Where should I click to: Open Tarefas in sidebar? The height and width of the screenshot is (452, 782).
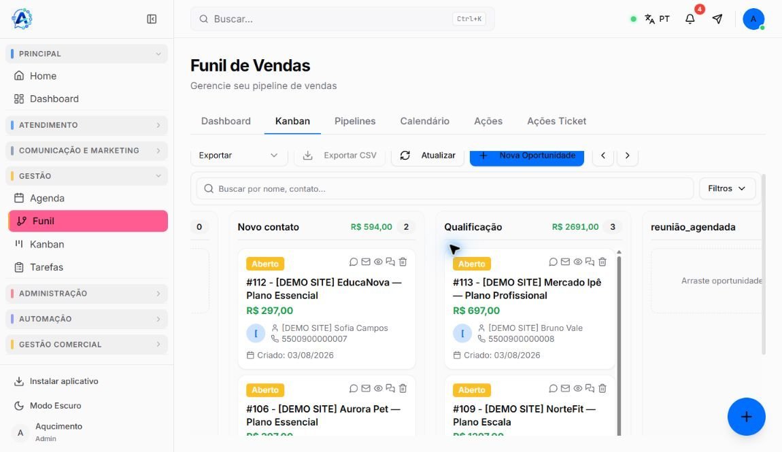tap(88, 267)
